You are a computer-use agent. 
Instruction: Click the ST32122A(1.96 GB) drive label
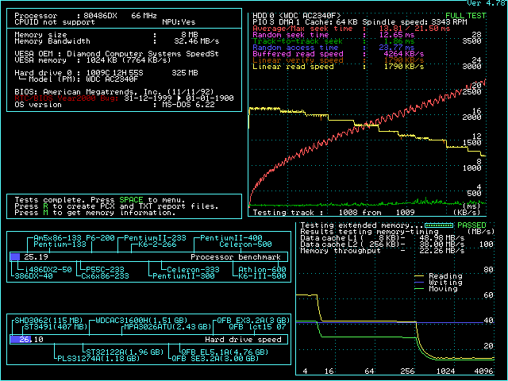pos(125,352)
